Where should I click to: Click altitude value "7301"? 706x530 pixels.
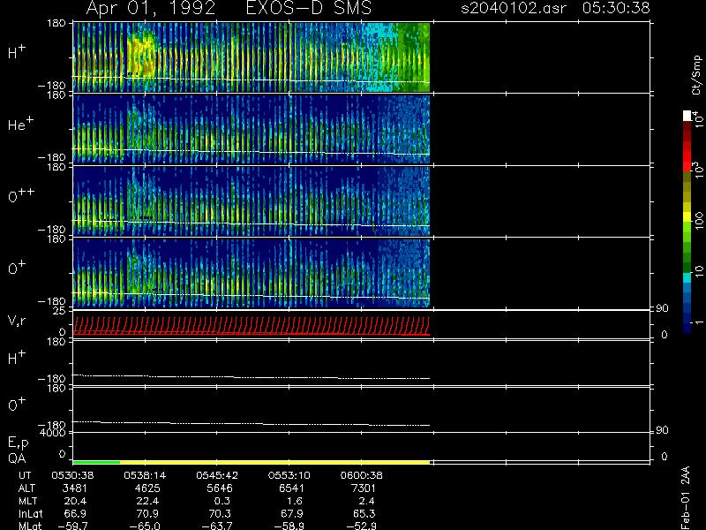[363, 488]
